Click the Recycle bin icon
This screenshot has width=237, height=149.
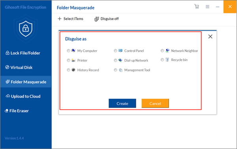(x=167, y=60)
